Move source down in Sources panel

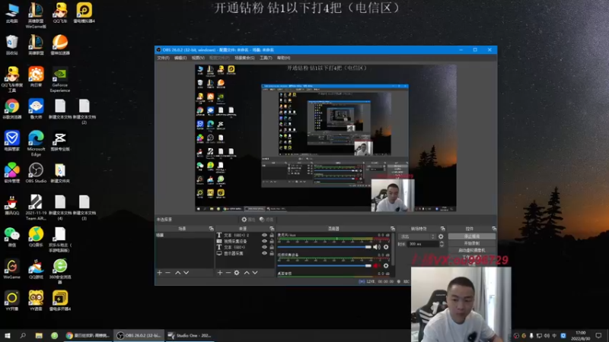[x=255, y=273]
